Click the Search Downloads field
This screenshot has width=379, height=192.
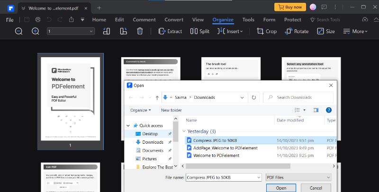tap(298, 97)
